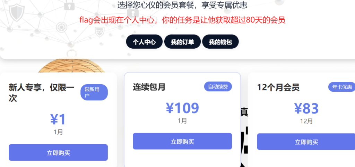Select the ¥83 price text
The width and height of the screenshot is (355, 167).
[306, 108]
